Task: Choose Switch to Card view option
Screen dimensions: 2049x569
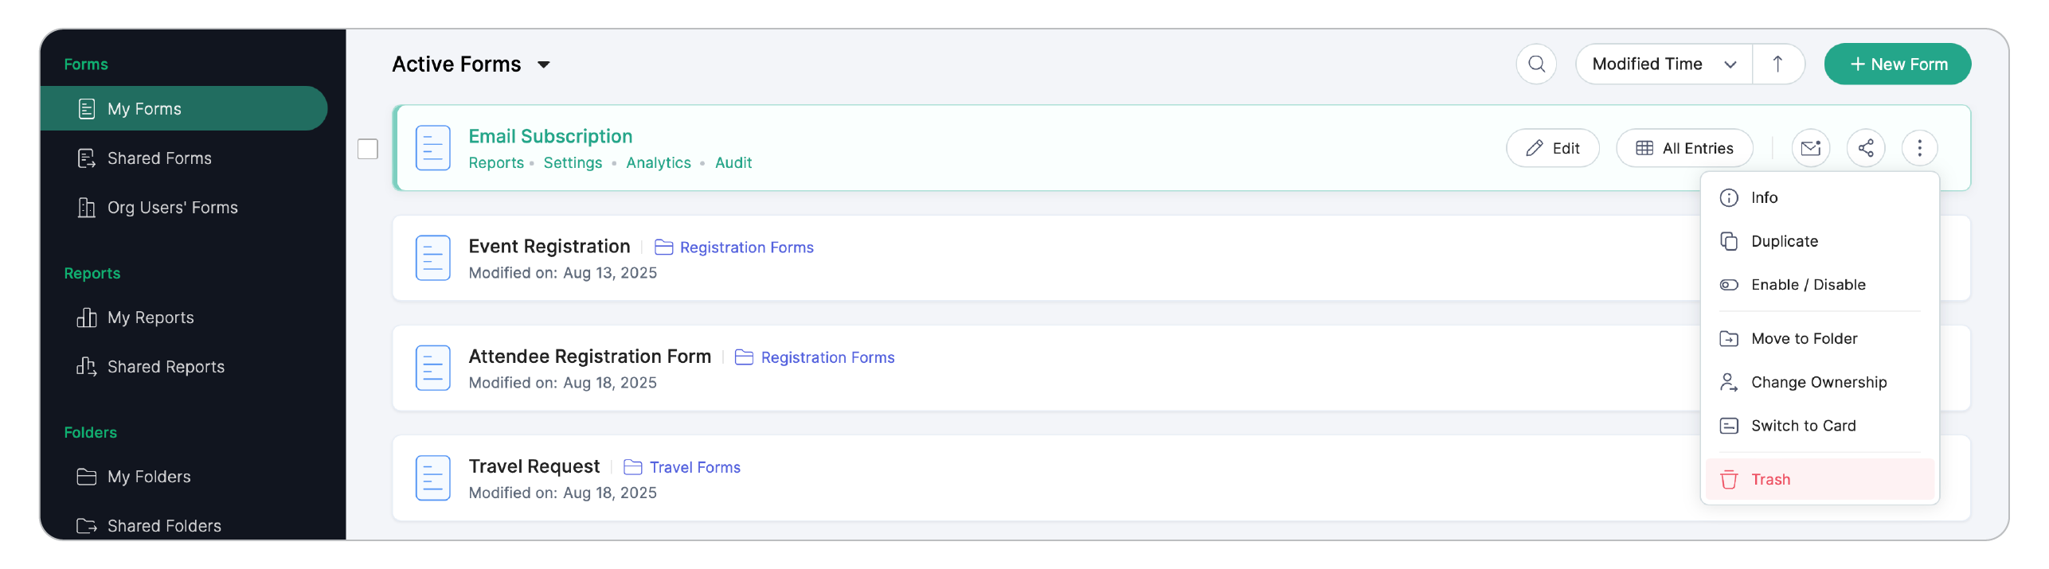Action: point(1803,426)
